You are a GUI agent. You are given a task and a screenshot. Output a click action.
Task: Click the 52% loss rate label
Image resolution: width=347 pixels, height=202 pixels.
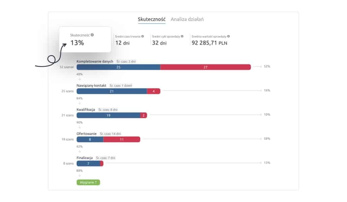point(267,66)
